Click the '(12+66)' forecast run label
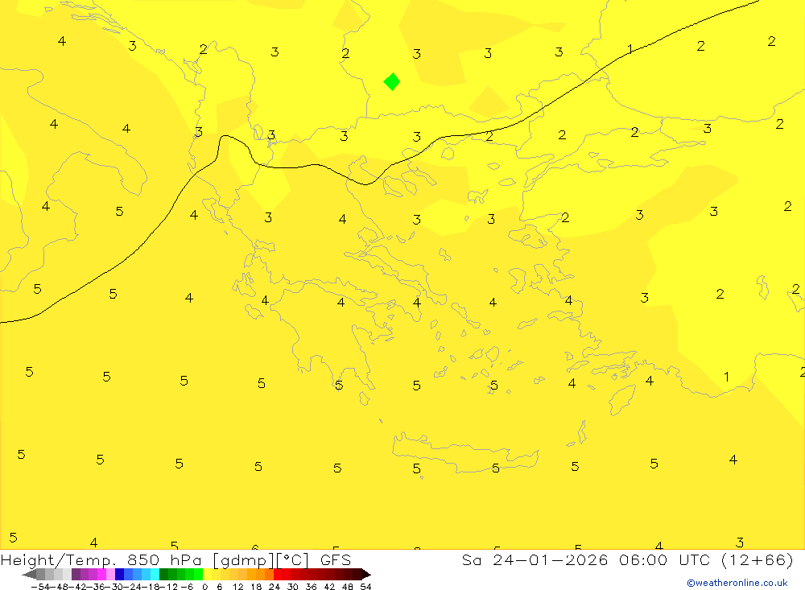 pyautogui.click(x=758, y=559)
